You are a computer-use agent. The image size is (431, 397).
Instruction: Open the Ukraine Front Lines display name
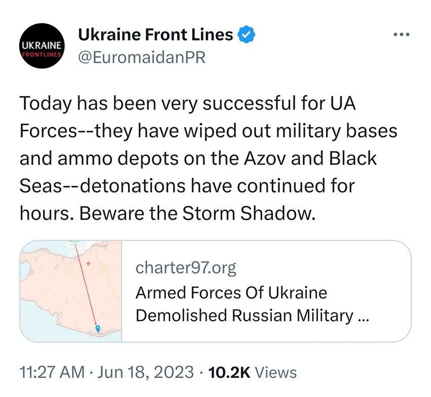[x=155, y=34]
